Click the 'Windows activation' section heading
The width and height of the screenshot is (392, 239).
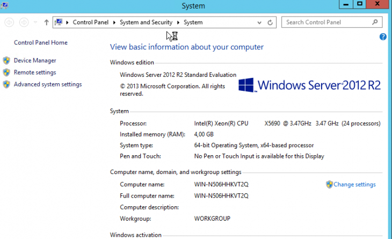[136, 235]
